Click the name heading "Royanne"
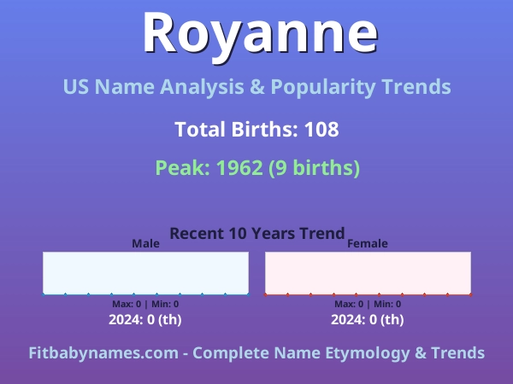513x384 pixels. [260, 37]
